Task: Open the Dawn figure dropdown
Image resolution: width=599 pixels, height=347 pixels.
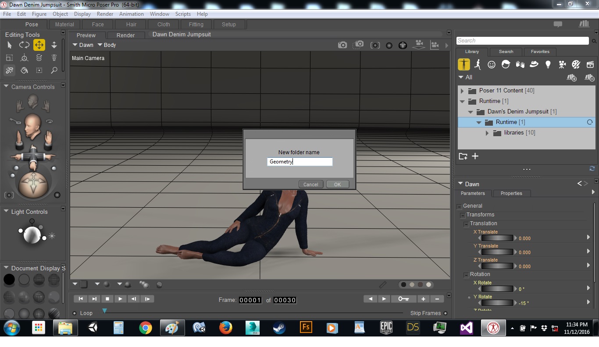Action: [x=83, y=45]
